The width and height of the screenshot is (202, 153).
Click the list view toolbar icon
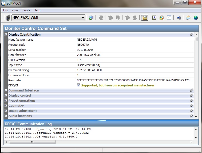(169, 18)
